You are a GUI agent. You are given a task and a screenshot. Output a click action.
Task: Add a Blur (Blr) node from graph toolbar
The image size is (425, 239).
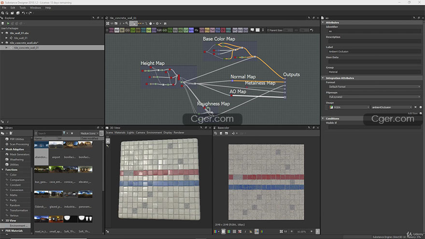pos(122,30)
